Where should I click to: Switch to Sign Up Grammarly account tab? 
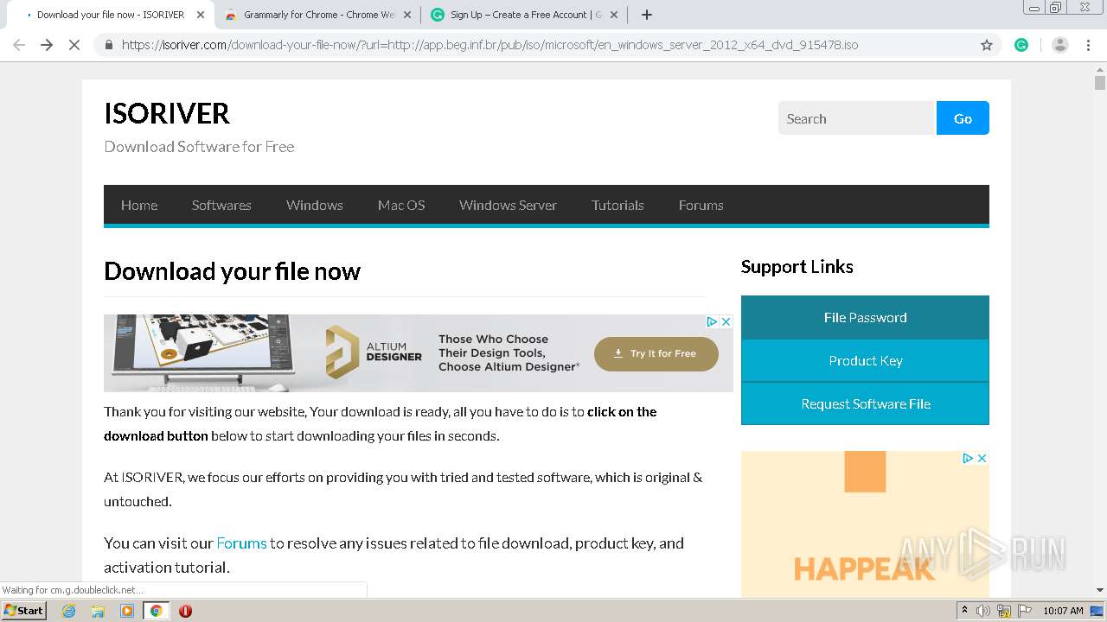click(x=524, y=15)
